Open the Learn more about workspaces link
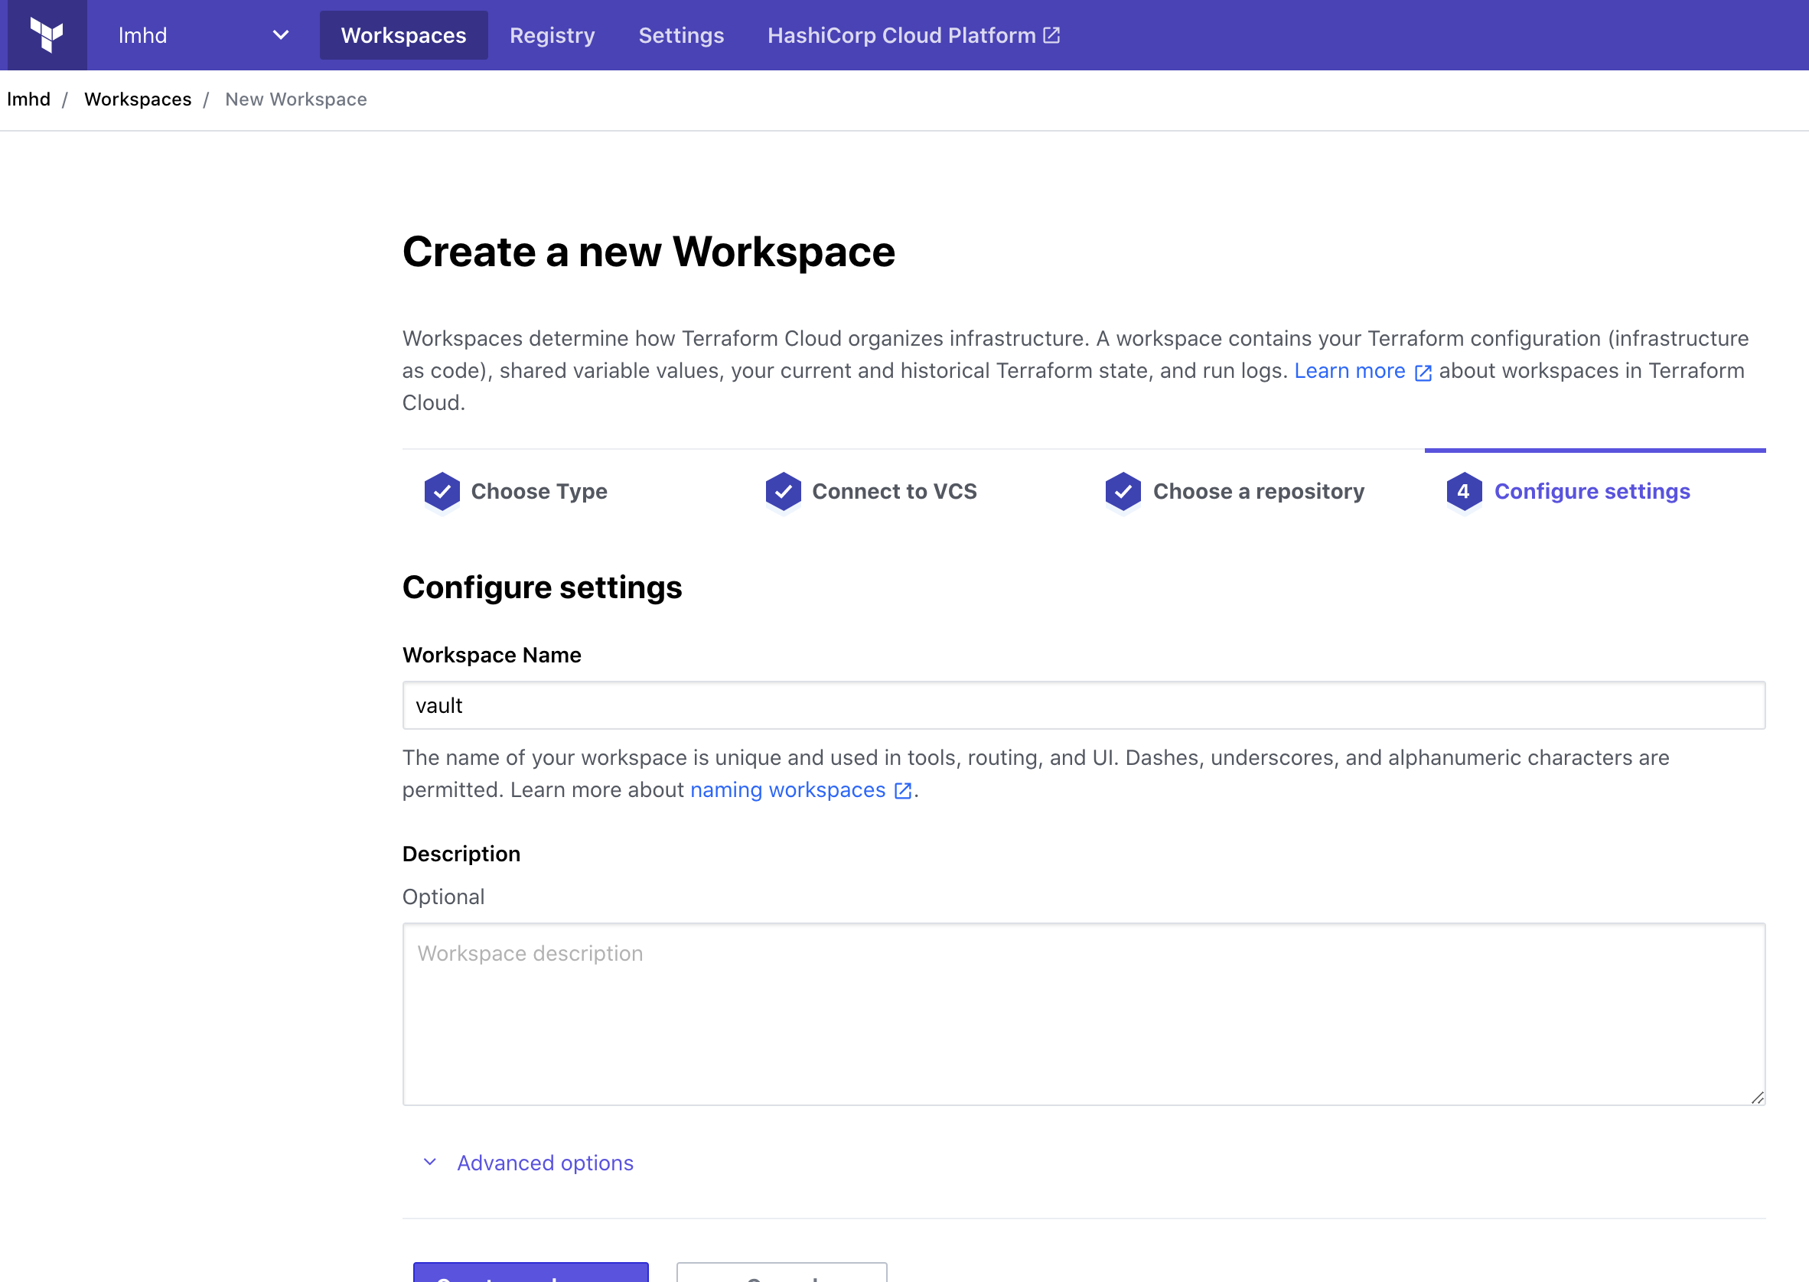The image size is (1809, 1282). [1350, 370]
